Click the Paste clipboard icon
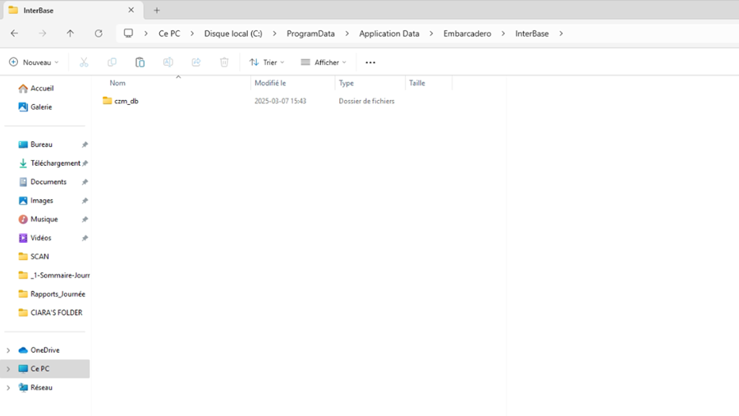Viewport: 739px width, 416px height. (140, 62)
